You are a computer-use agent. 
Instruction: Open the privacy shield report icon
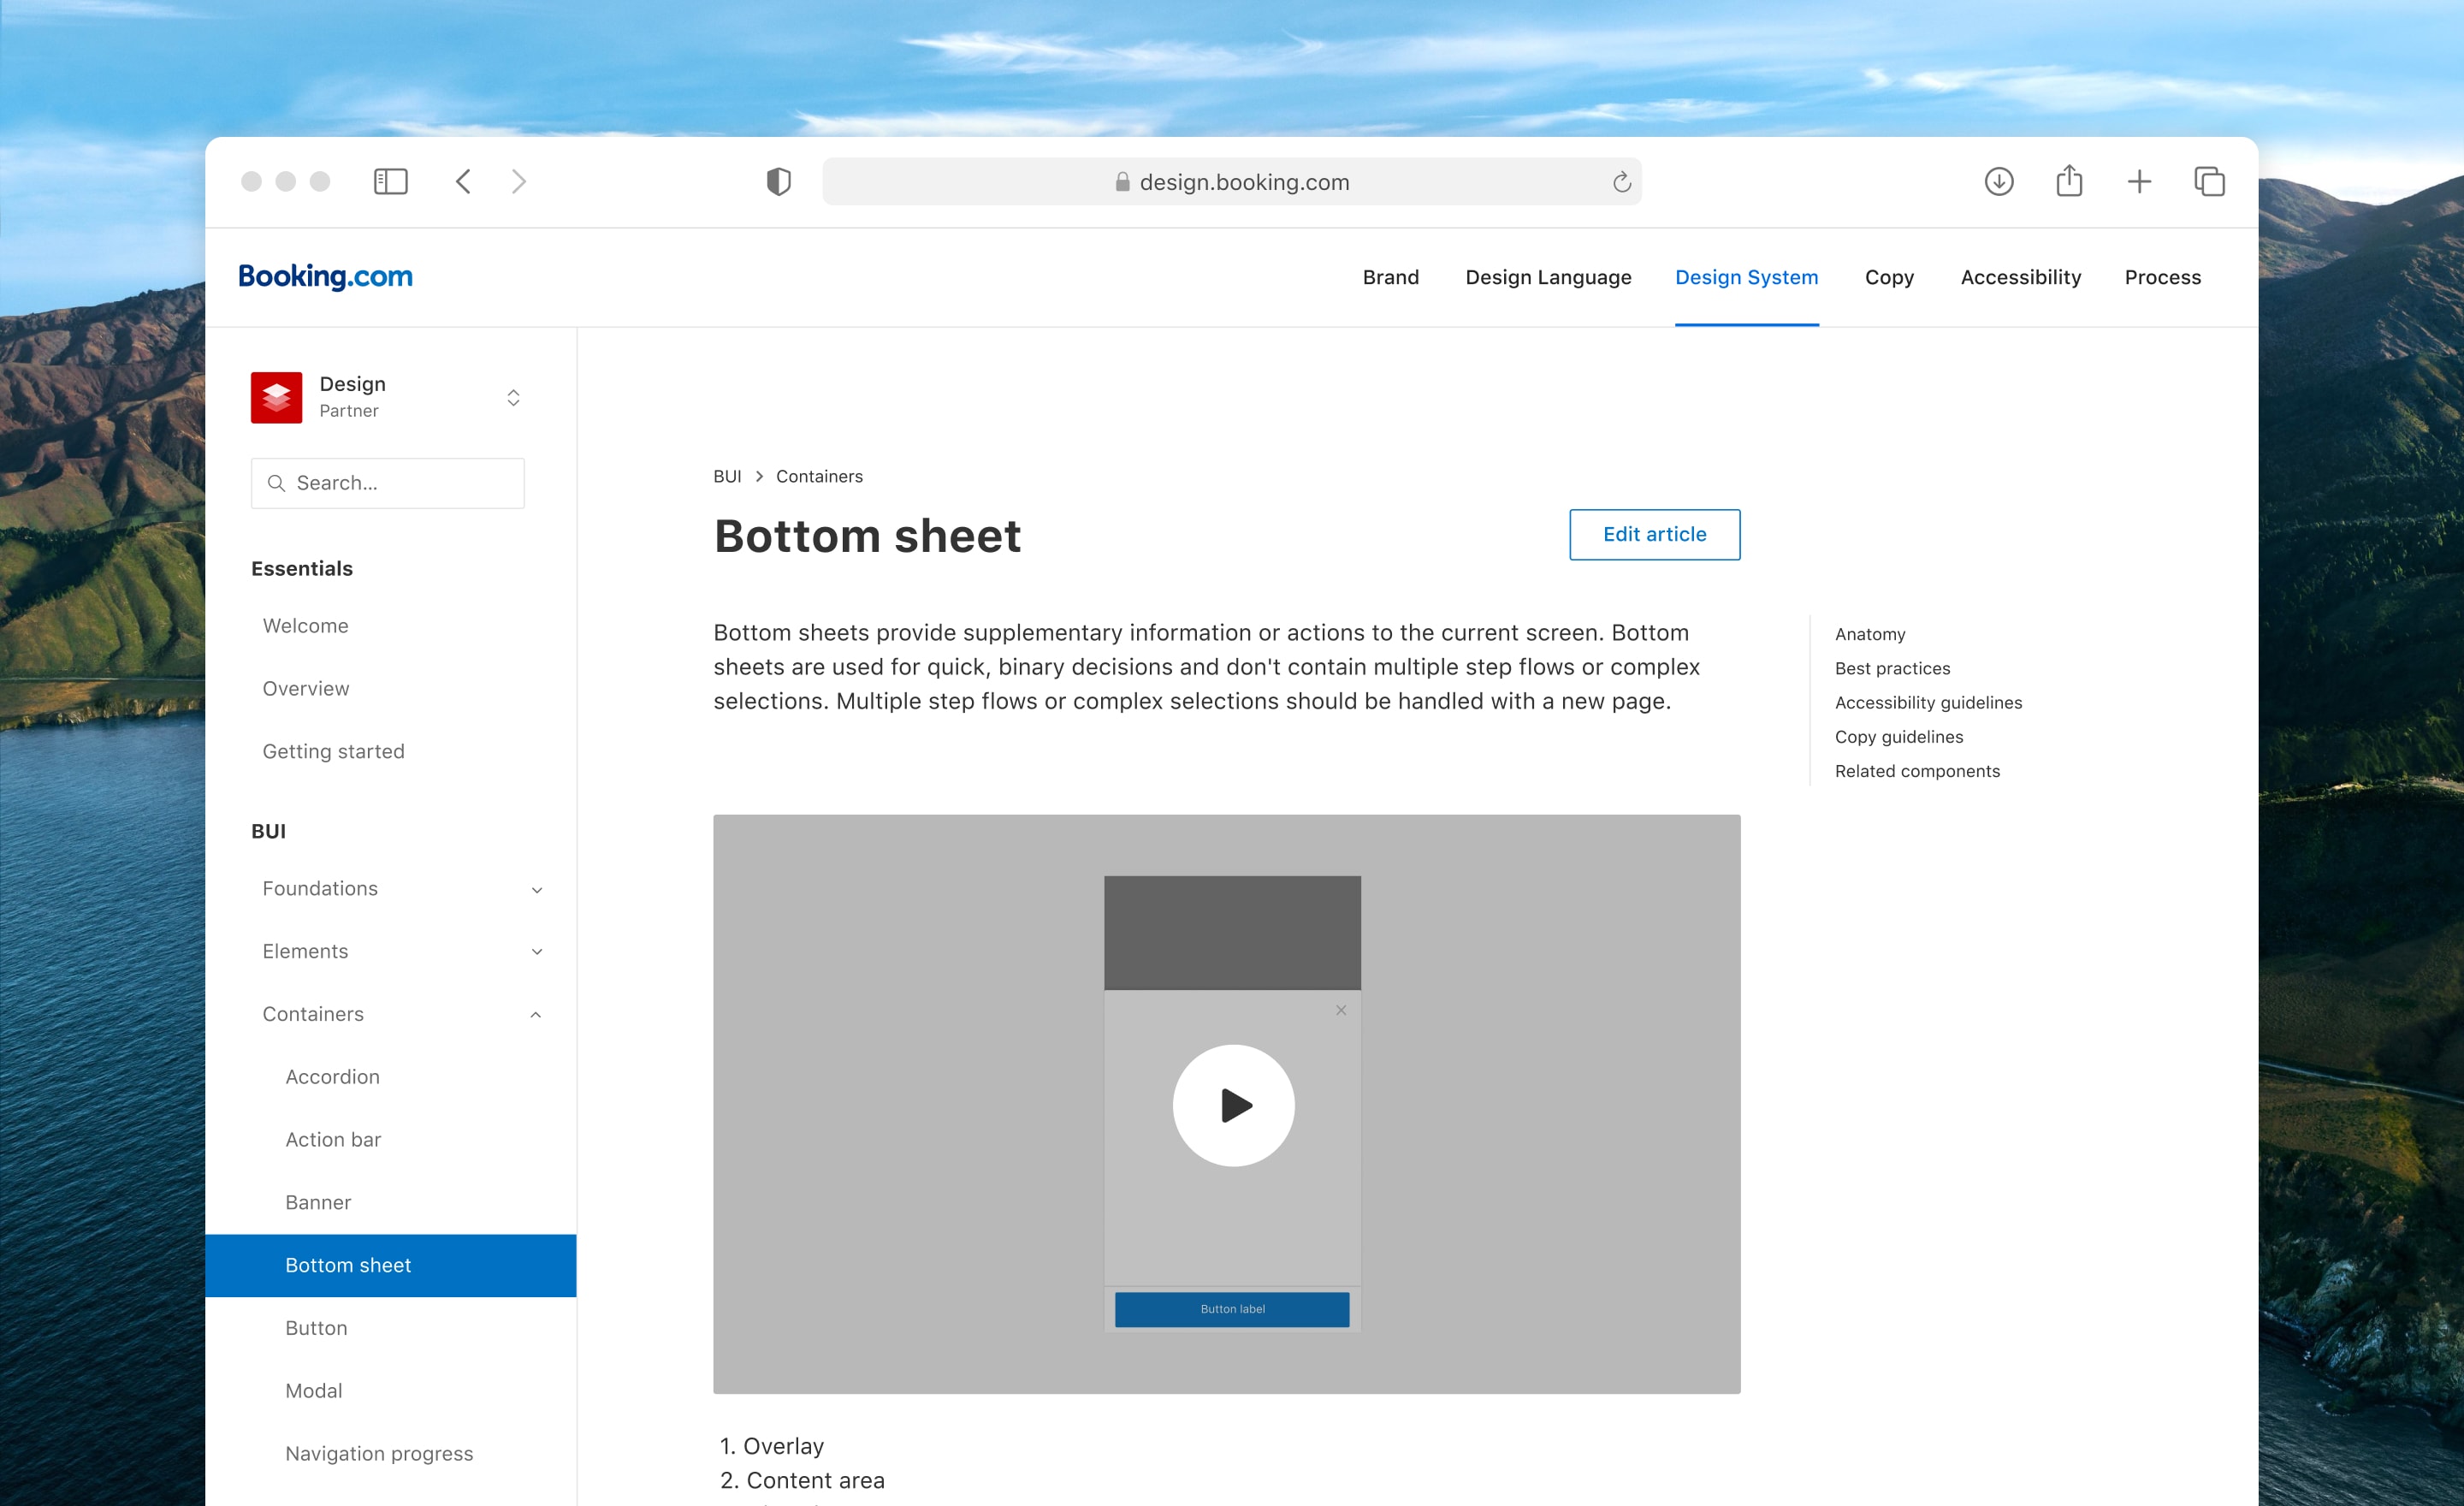click(778, 181)
